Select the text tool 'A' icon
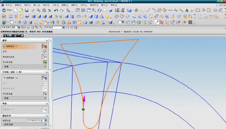226x129 pixels. click(187, 10)
